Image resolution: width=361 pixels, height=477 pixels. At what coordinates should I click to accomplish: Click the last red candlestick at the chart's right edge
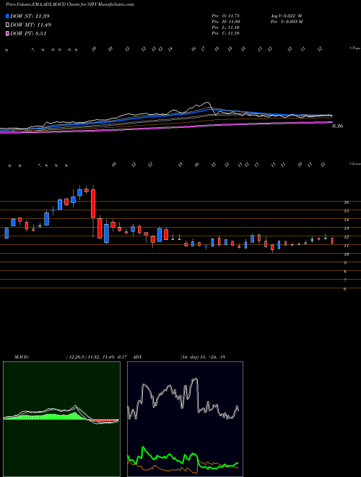[332, 241]
